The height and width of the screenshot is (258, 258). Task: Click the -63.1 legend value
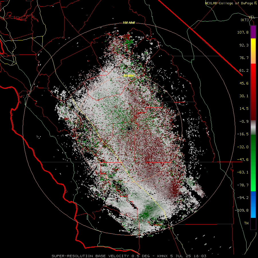[243, 172]
